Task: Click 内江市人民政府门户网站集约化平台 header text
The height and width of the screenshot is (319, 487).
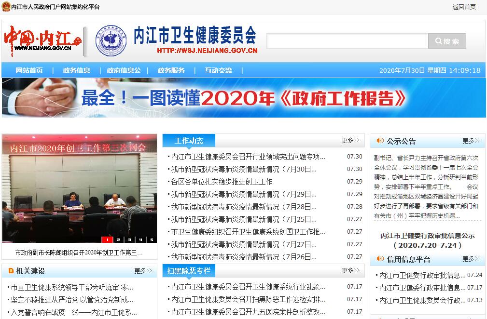Action: pyautogui.click(x=56, y=7)
